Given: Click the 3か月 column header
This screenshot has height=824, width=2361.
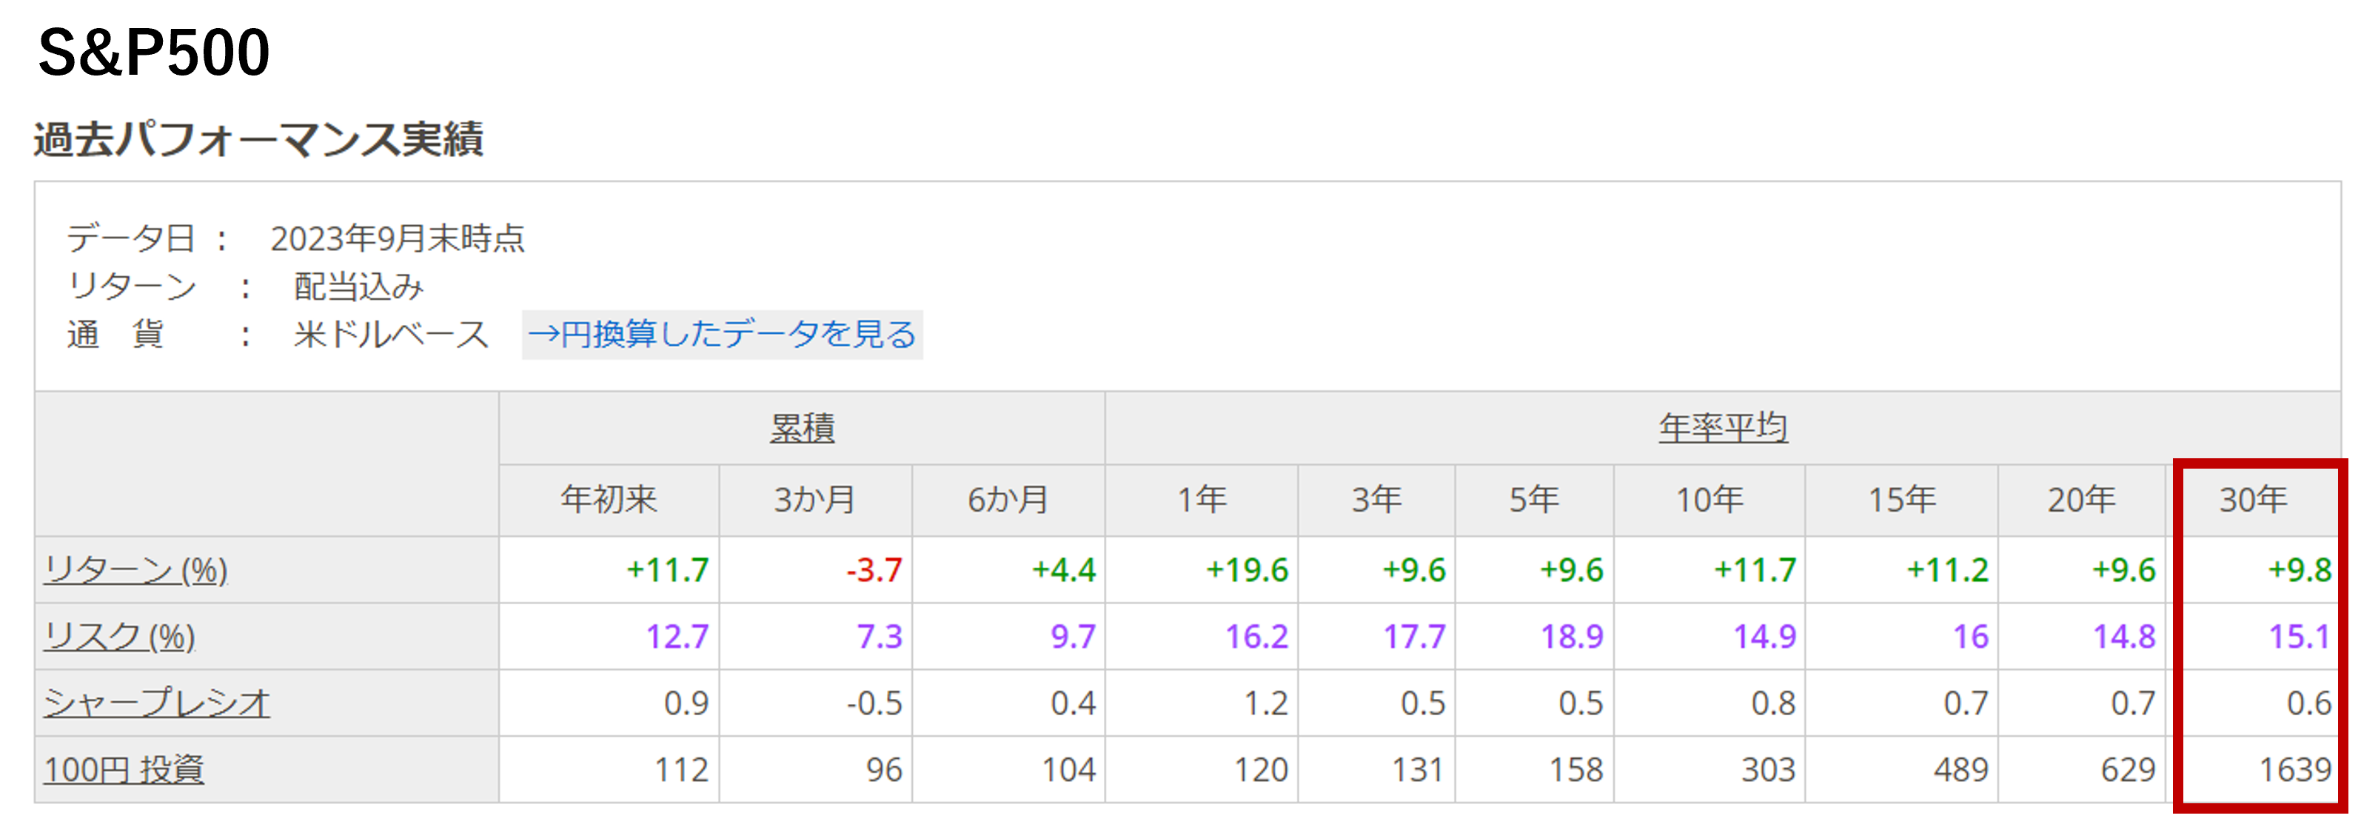Looking at the screenshot, I should click(816, 500).
